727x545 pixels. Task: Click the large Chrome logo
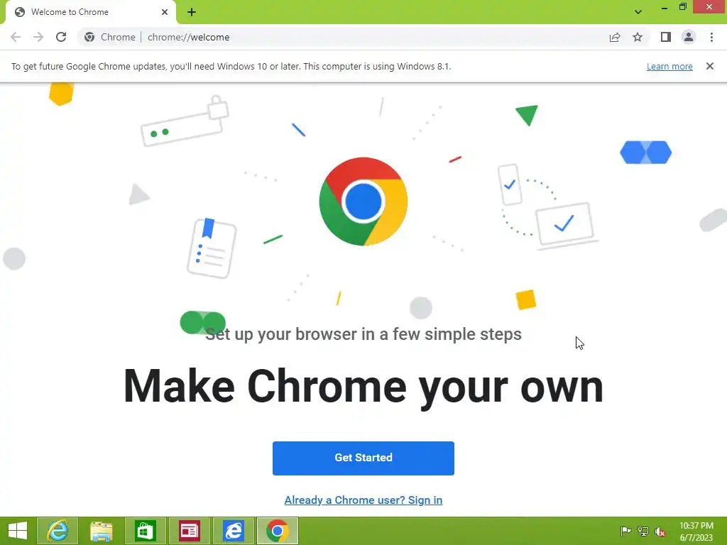(363, 202)
